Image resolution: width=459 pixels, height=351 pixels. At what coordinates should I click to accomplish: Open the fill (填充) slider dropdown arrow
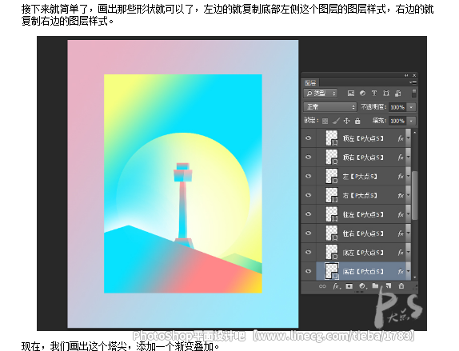tap(411, 121)
